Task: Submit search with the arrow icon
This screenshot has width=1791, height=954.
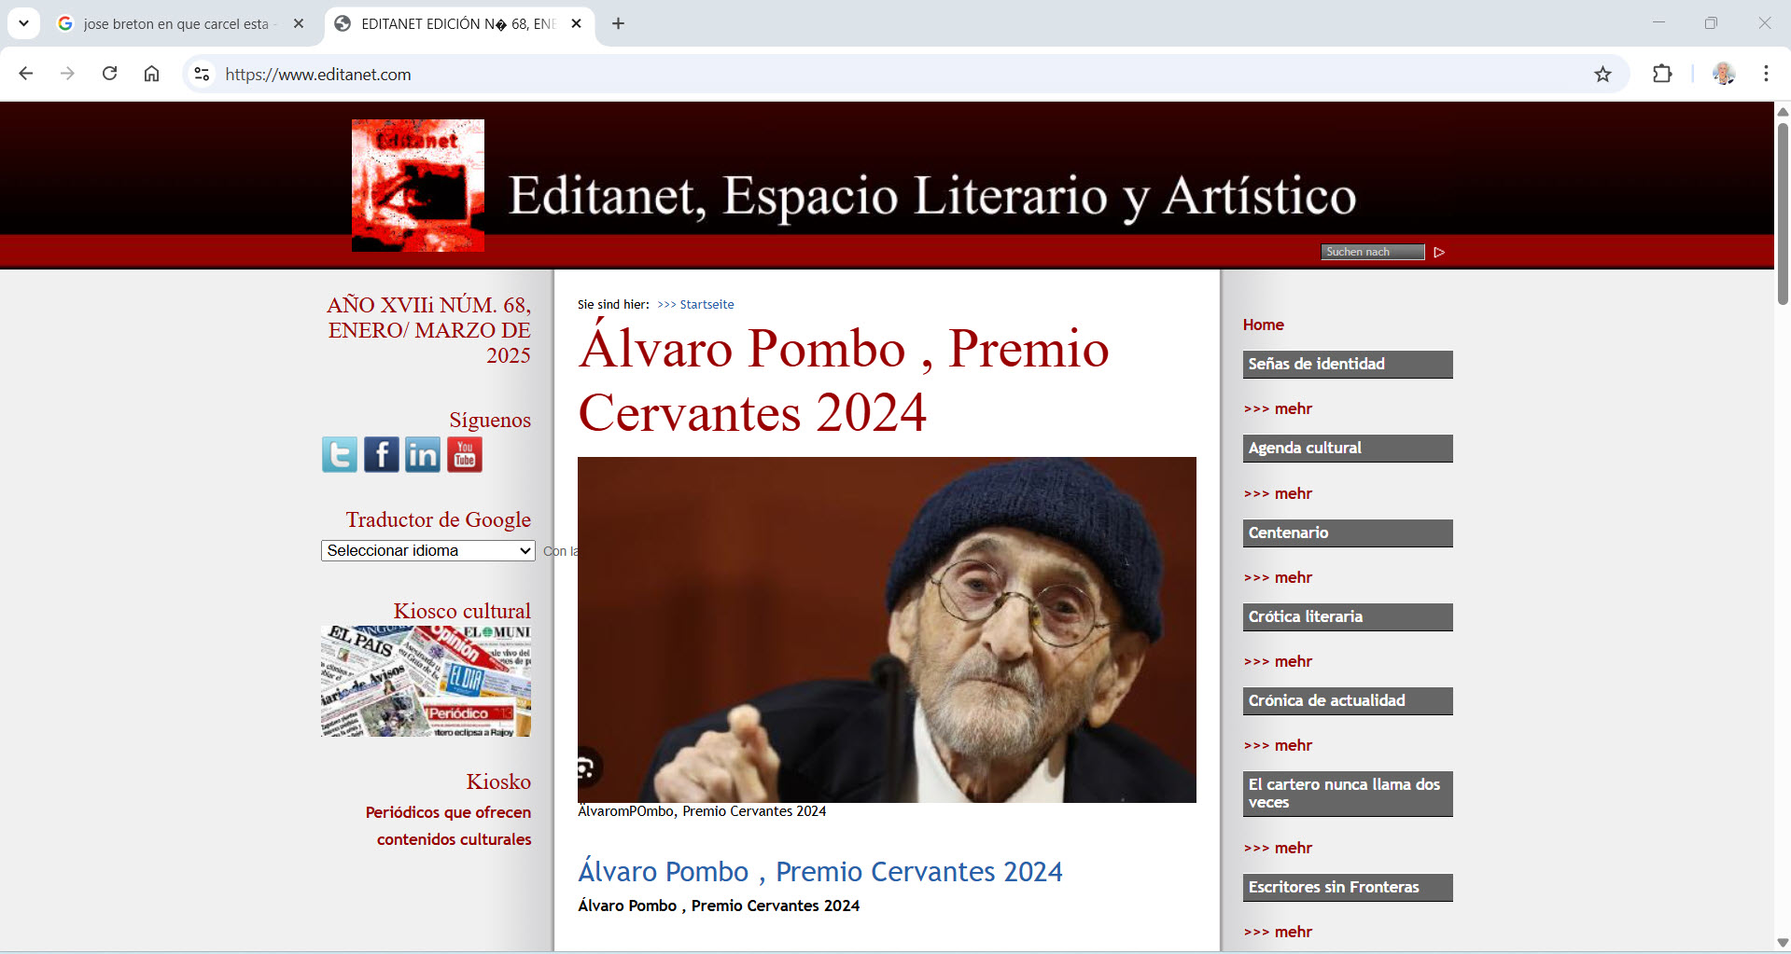Action: coord(1439,252)
